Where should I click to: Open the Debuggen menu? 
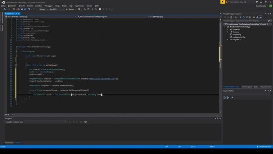click(x=48, y=6)
